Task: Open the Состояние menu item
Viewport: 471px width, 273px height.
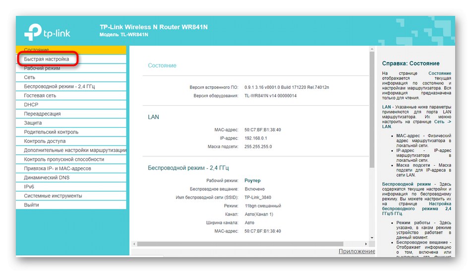Action: (71, 50)
